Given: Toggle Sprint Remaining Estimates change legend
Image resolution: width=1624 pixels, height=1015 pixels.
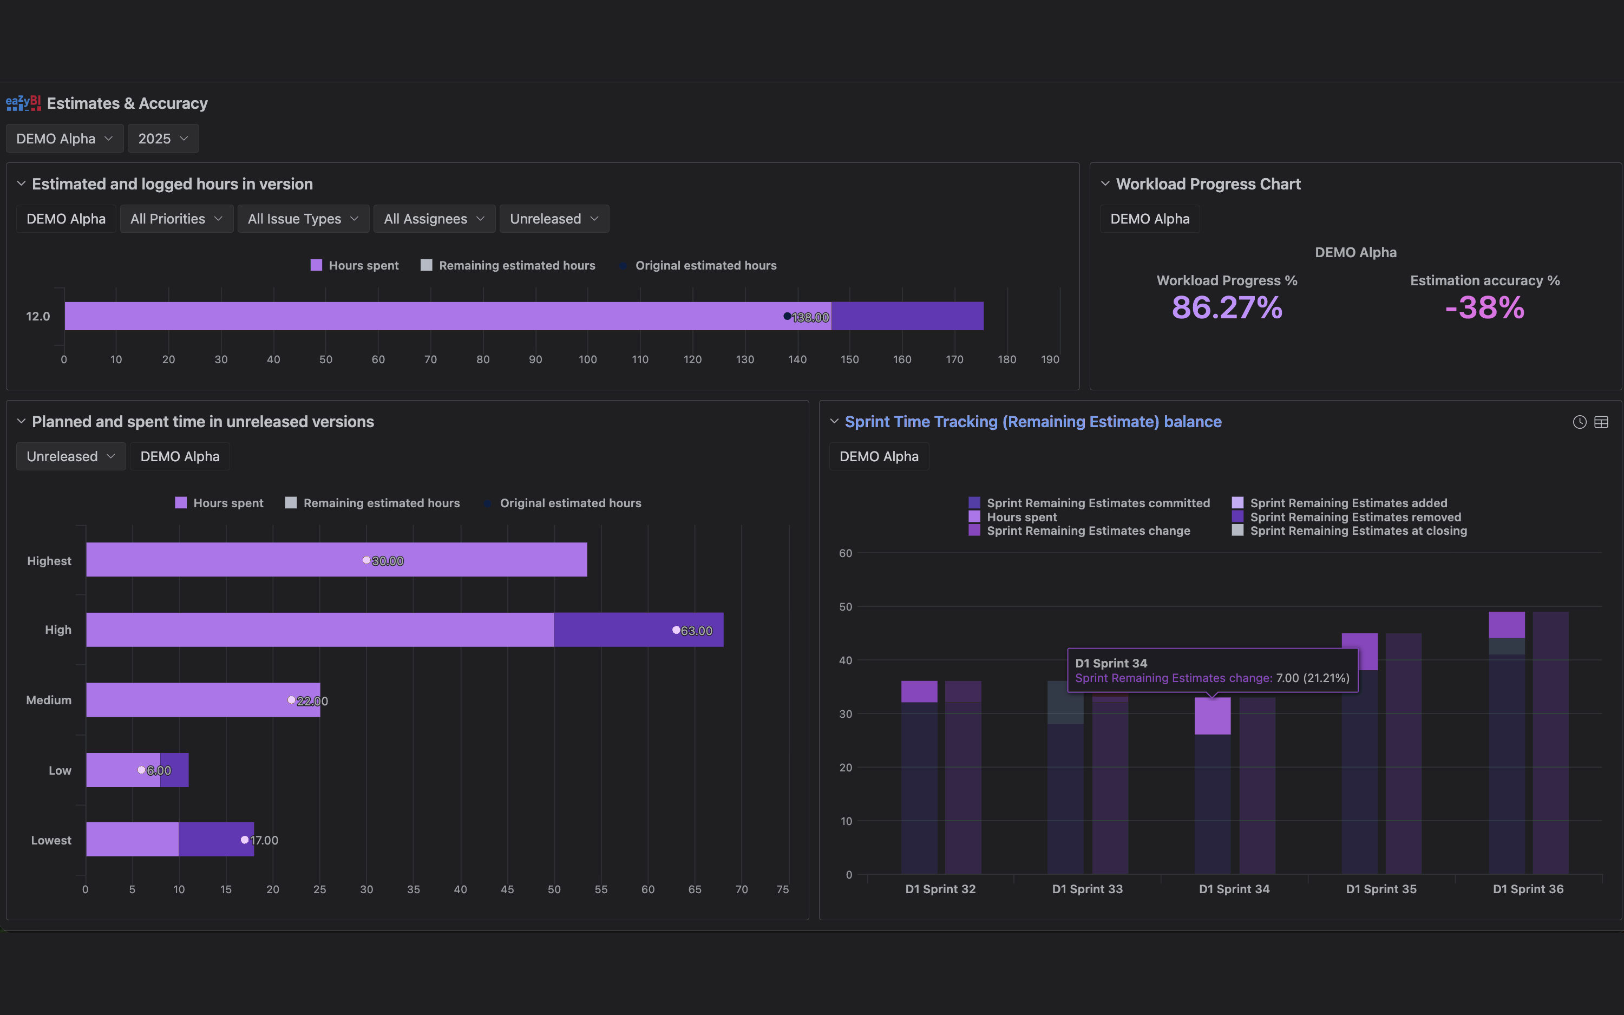Looking at the screenshot, I should coord(1079,531).
